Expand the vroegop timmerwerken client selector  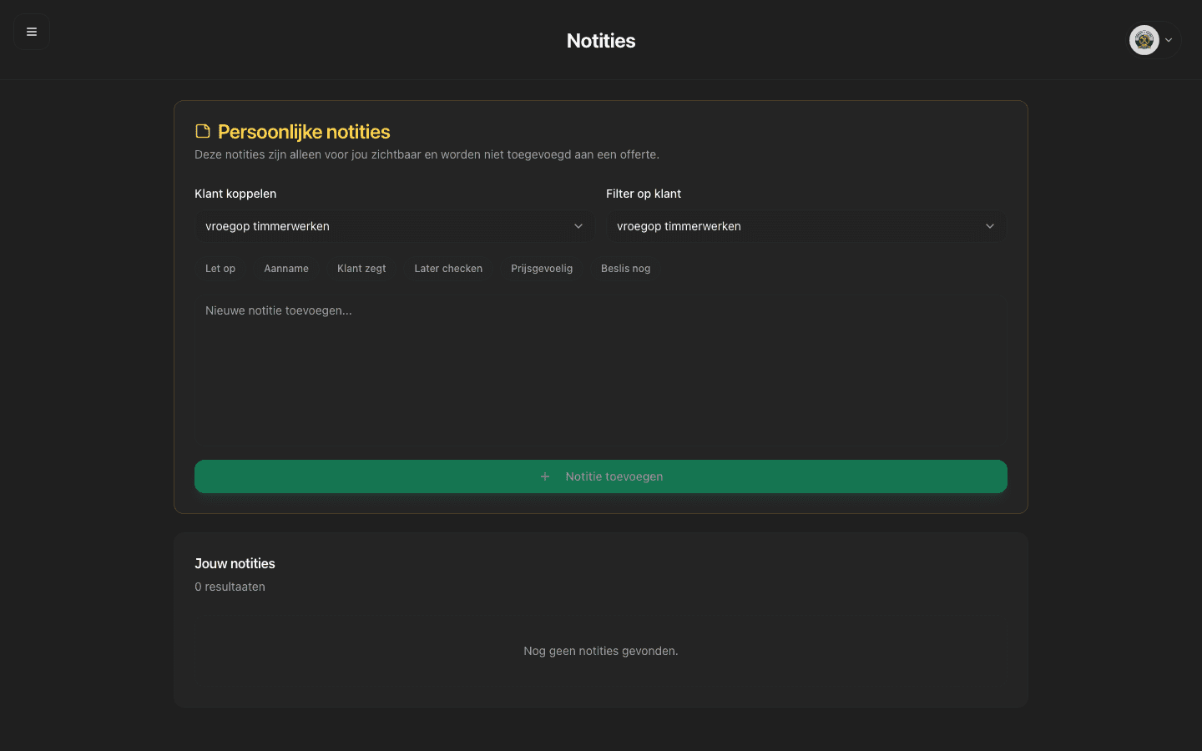point(392,226)
